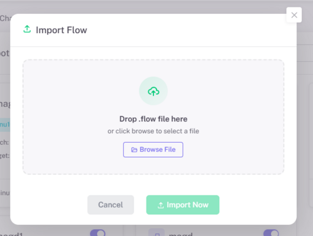
Task: Click the 'Drop .flow file here' text
Action: tap(153, 119)
